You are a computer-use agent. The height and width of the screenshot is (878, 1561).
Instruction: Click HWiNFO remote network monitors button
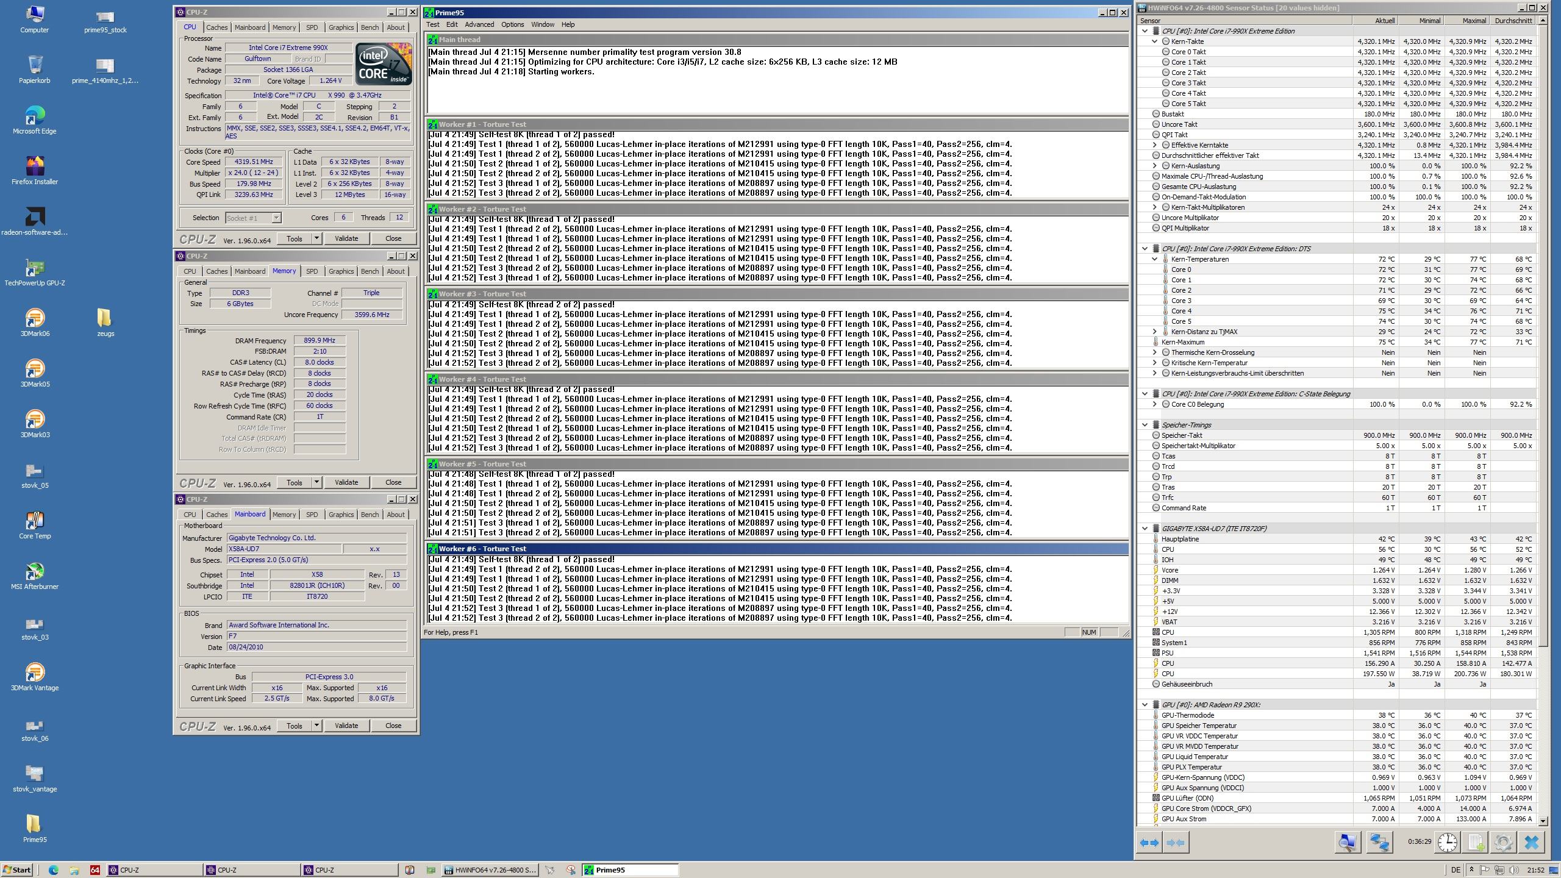(1379, 843)
